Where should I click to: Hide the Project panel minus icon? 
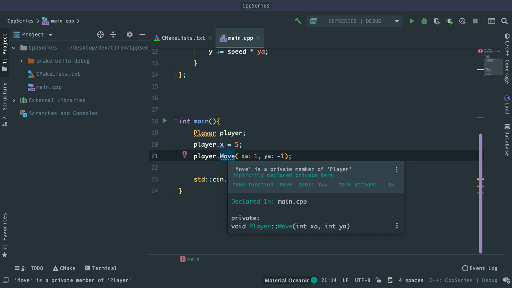pyautogui.click(x=142, y=34)
